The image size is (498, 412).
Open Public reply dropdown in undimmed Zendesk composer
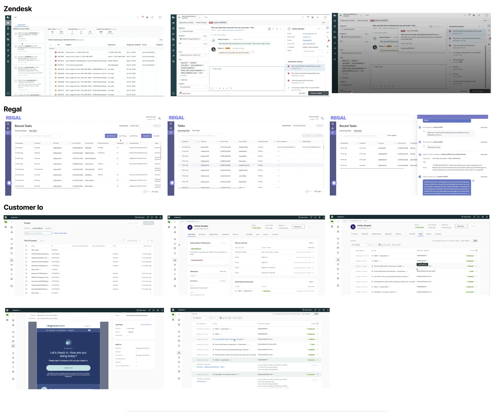point(217,69)
